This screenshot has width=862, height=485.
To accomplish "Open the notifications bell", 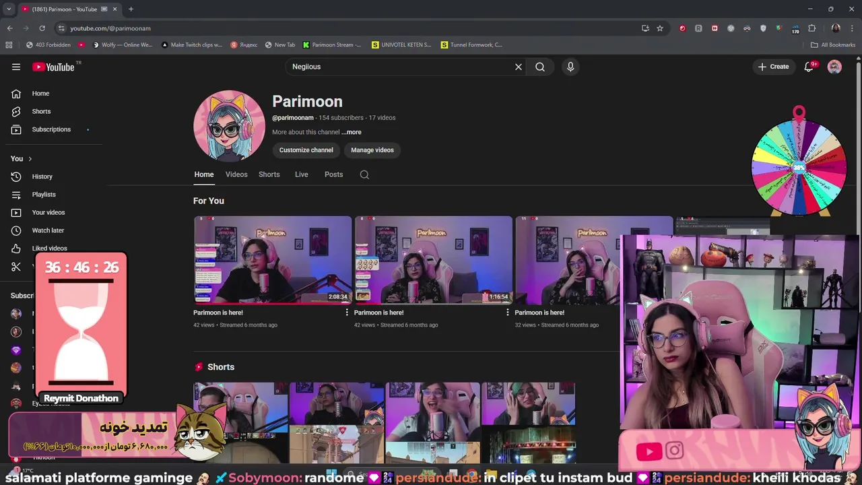I will point(809,67).
